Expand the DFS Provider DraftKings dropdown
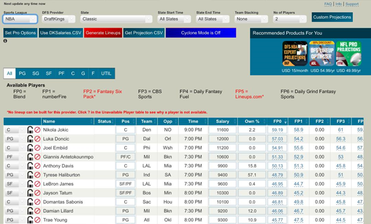This screenshot has height=224, width=371. coord(58,19)
